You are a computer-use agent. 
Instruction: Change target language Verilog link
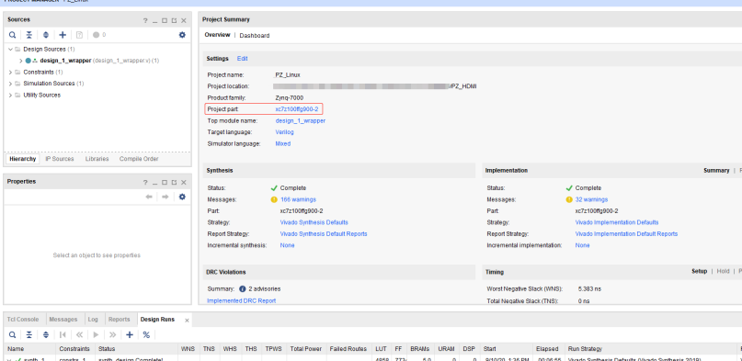(284, 132)
